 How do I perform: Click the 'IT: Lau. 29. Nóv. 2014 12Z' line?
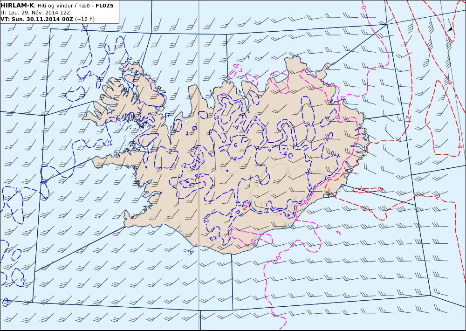[35, 13]
